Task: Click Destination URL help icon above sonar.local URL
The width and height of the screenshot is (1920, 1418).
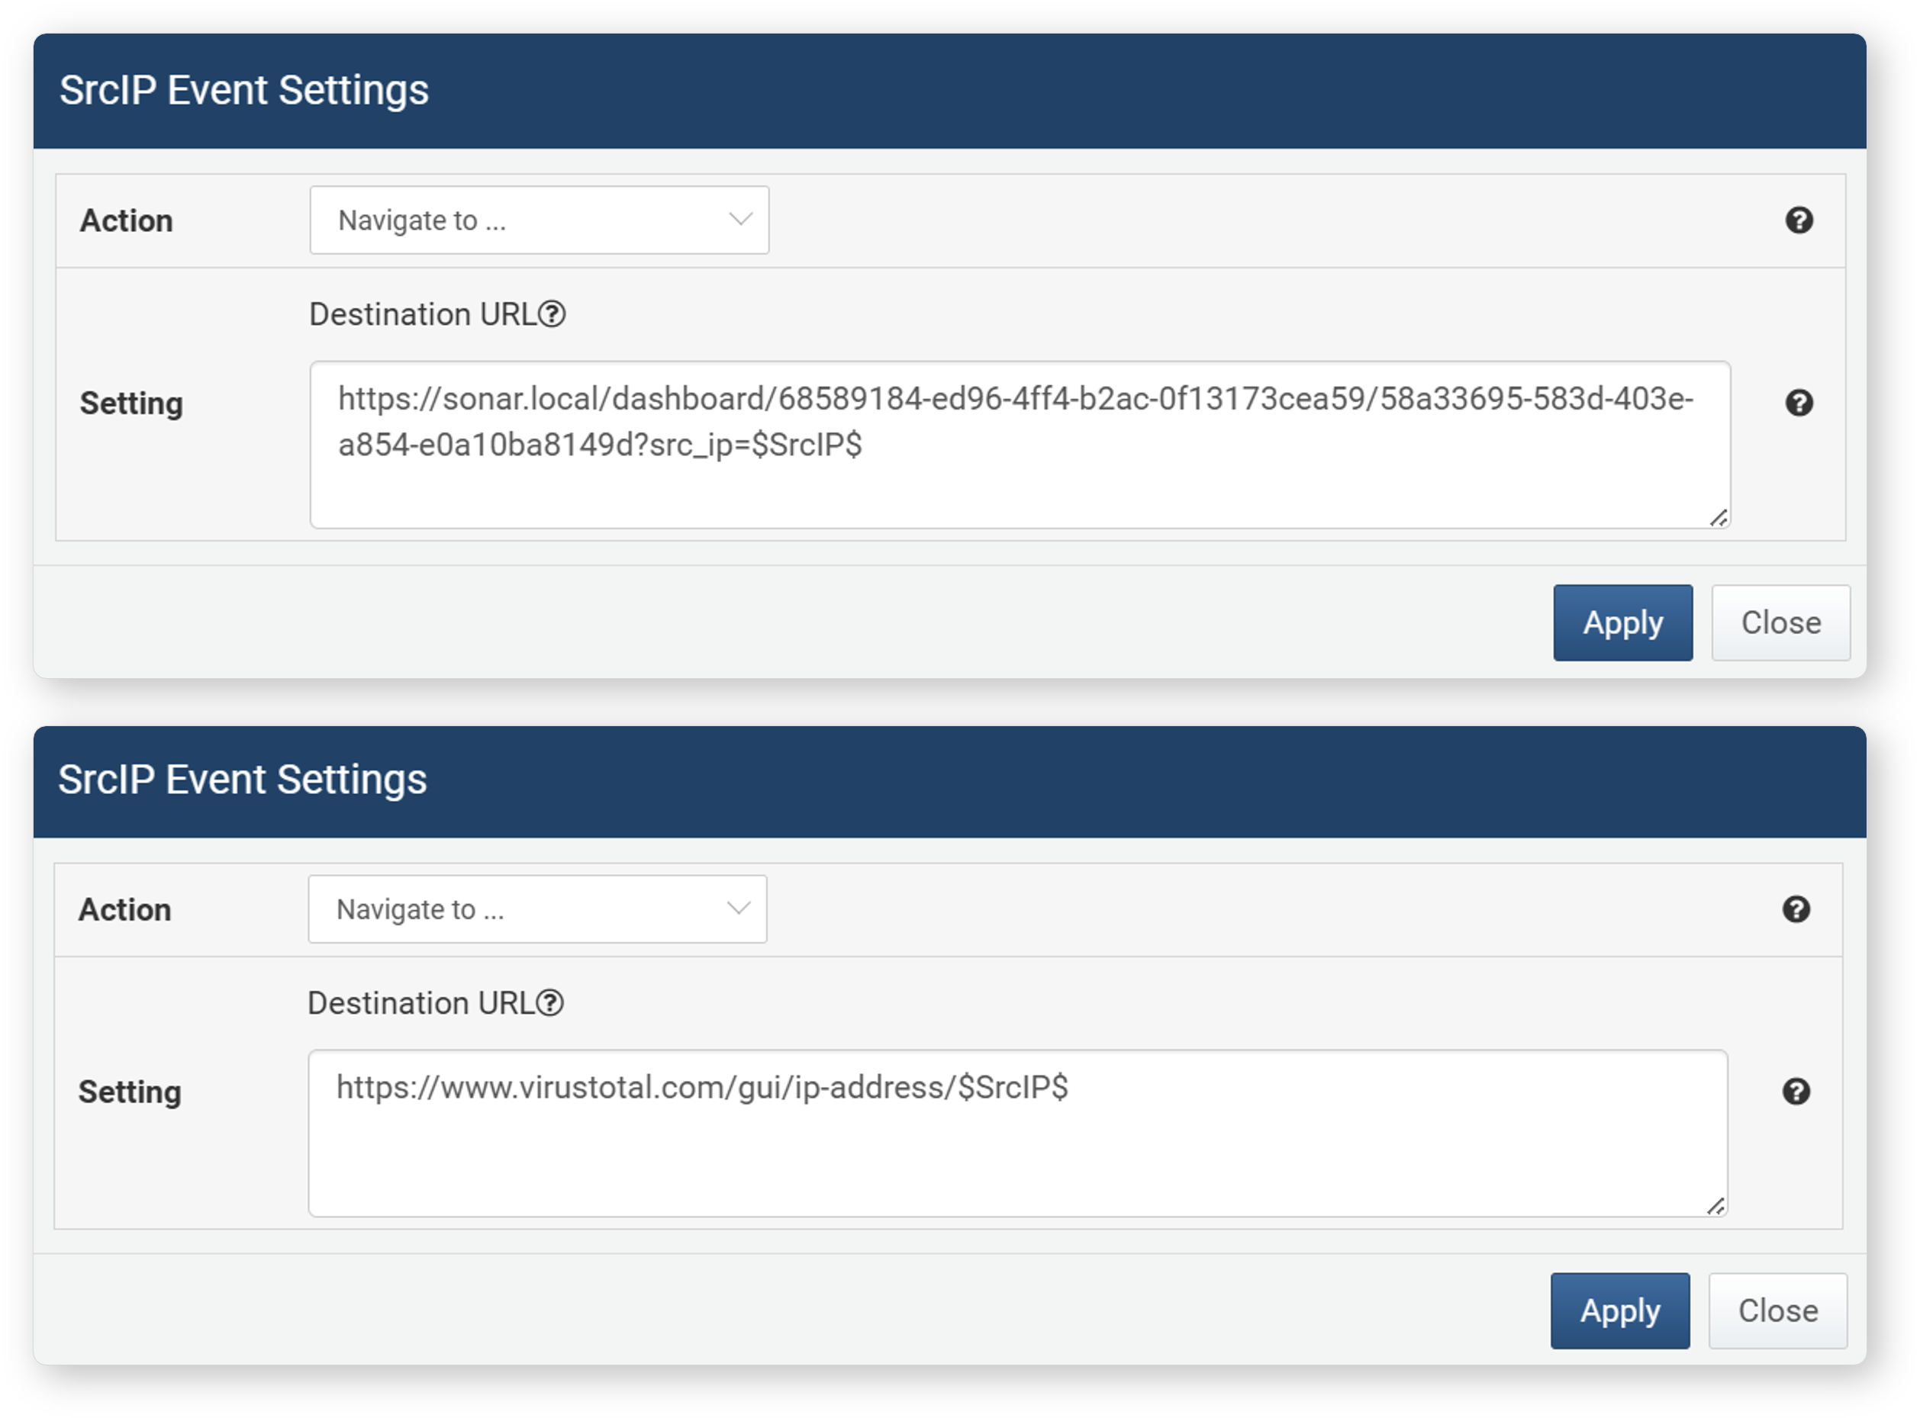Action: [x=552, y=314]
